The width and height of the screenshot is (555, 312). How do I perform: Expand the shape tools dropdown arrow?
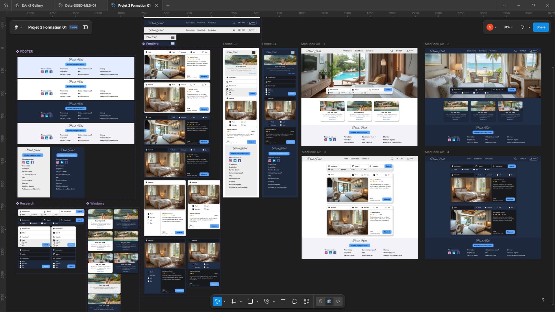pos(257,302)
